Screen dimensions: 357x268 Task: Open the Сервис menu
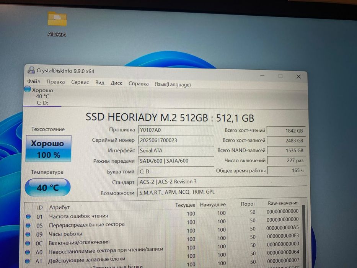point(80,82)
